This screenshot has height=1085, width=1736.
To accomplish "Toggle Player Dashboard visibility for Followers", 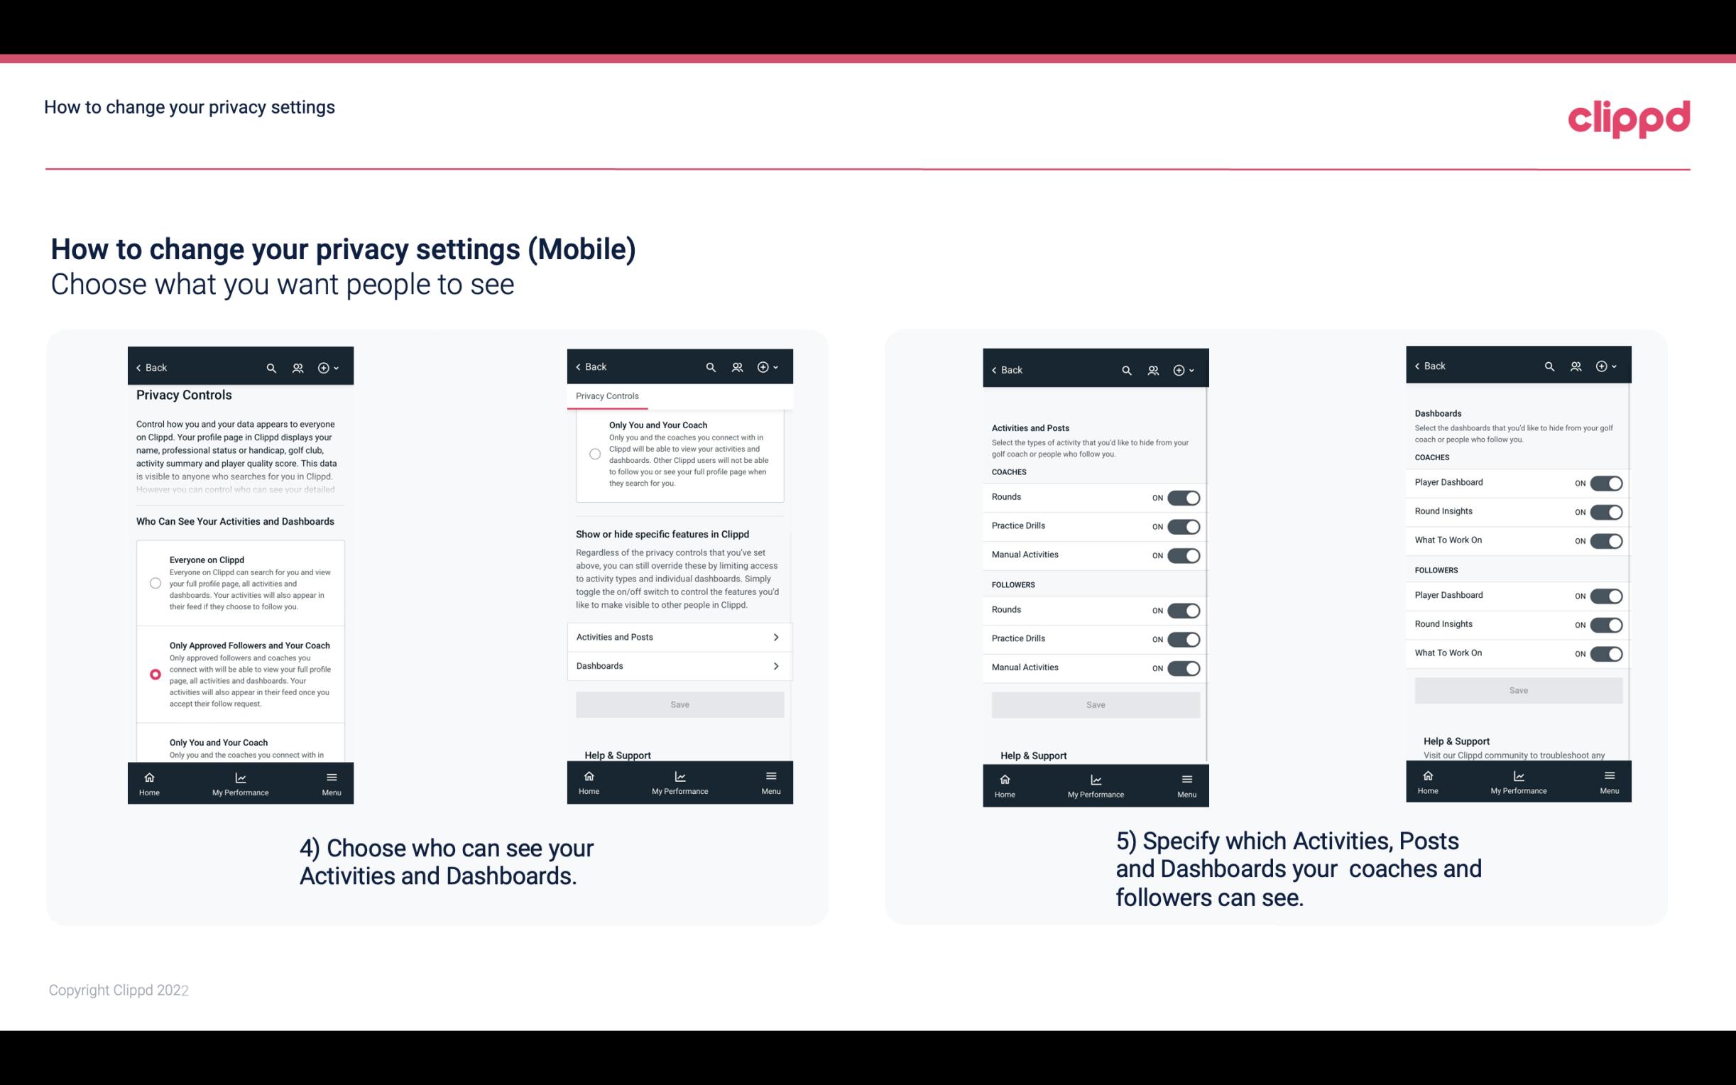I will pyautogui.click(x=1606, y=595).
